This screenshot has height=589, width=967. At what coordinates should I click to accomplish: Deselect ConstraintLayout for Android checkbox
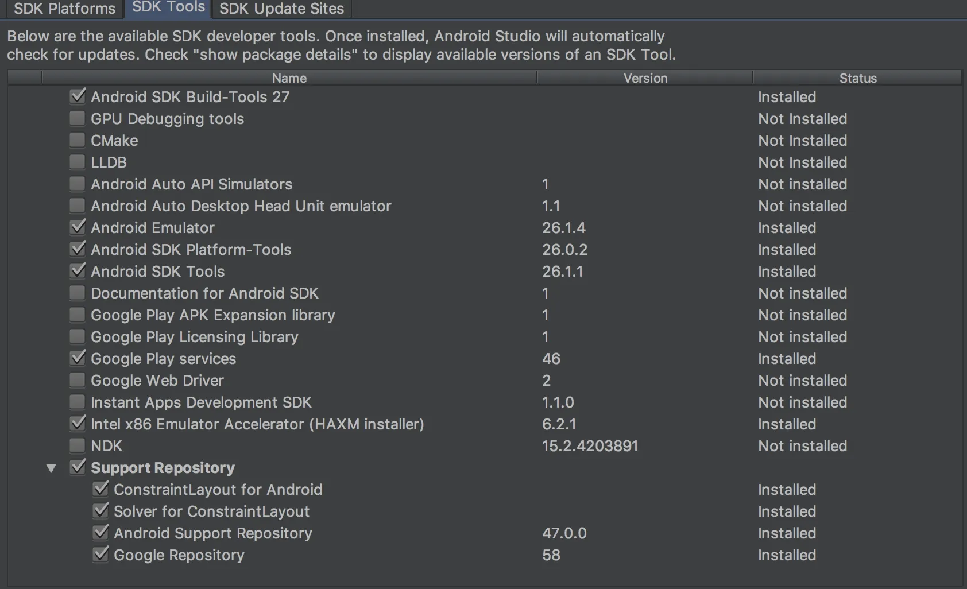pyautogui.click(x=100, y=490)
